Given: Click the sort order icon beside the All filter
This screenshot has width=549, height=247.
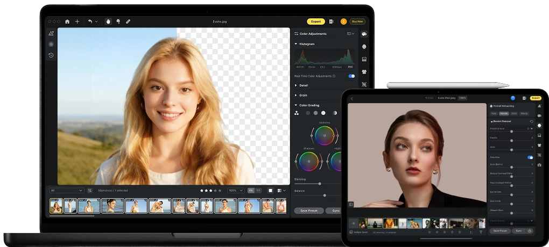Looking at the screenshot, I should pos(90,190).
